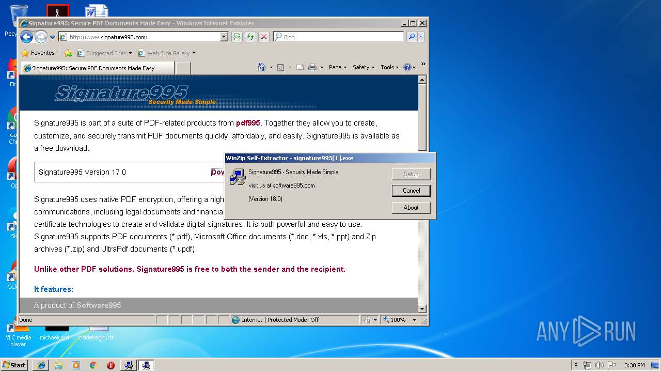Click the network tray icon
661x372 pixels.
(587, 365)
